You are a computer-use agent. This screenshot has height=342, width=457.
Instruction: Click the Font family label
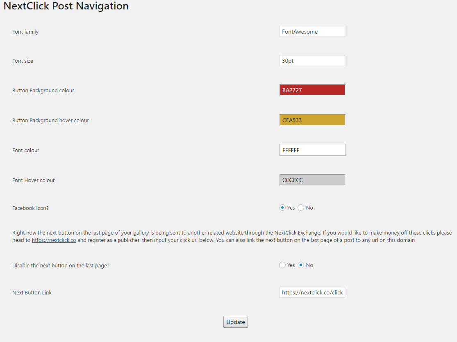pos(25,32)
